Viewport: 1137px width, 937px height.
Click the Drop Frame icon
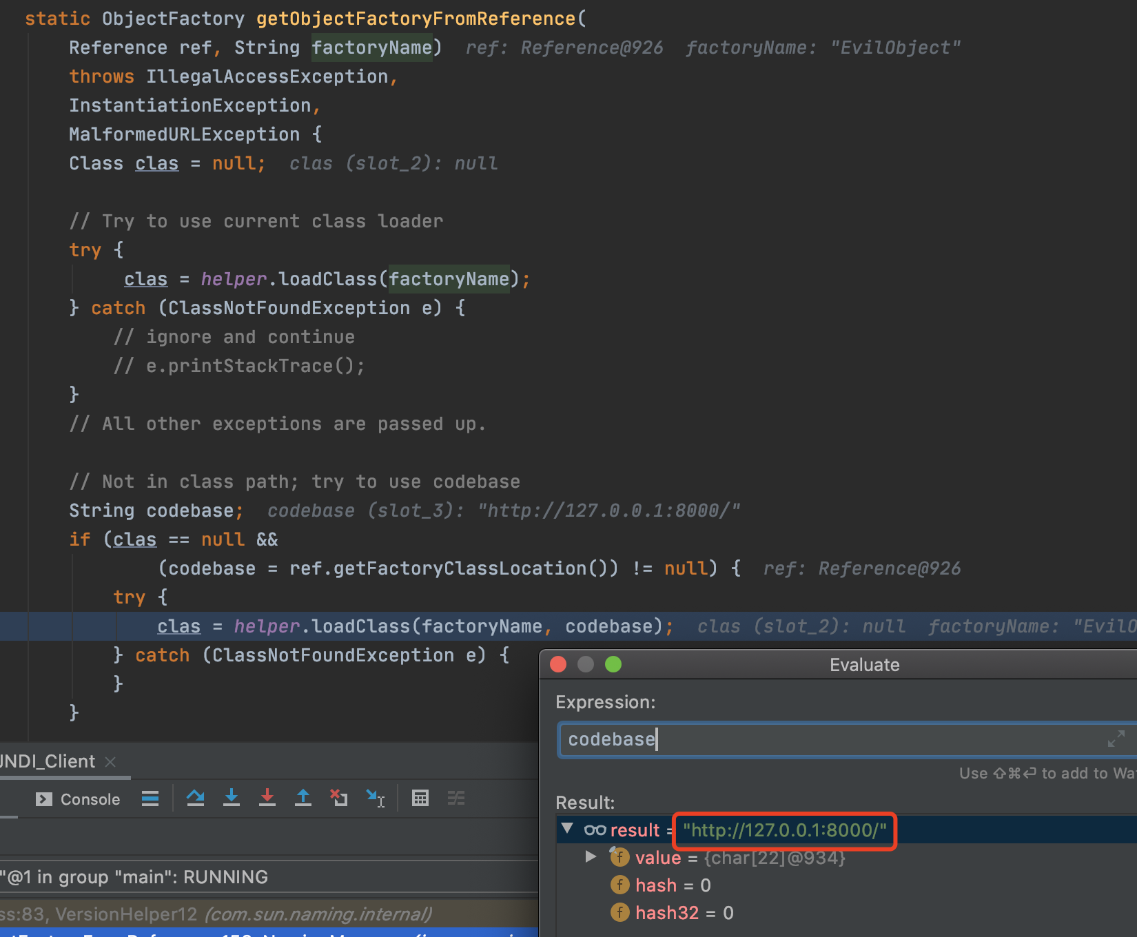click(338, 799)
